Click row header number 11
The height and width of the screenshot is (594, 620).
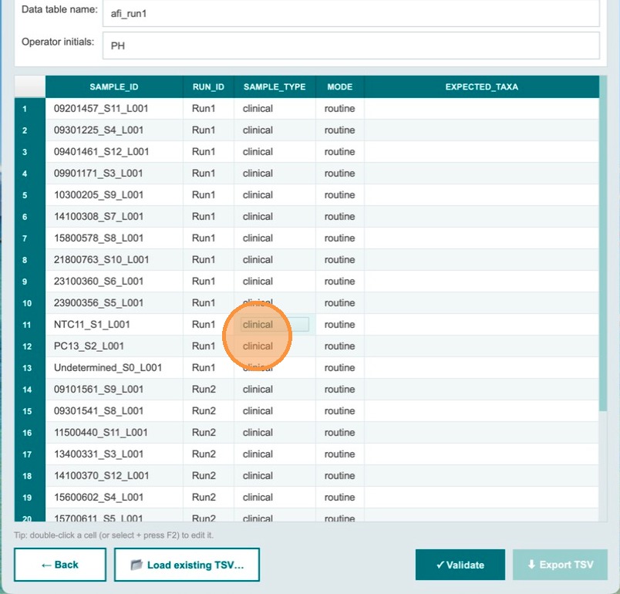29,325
